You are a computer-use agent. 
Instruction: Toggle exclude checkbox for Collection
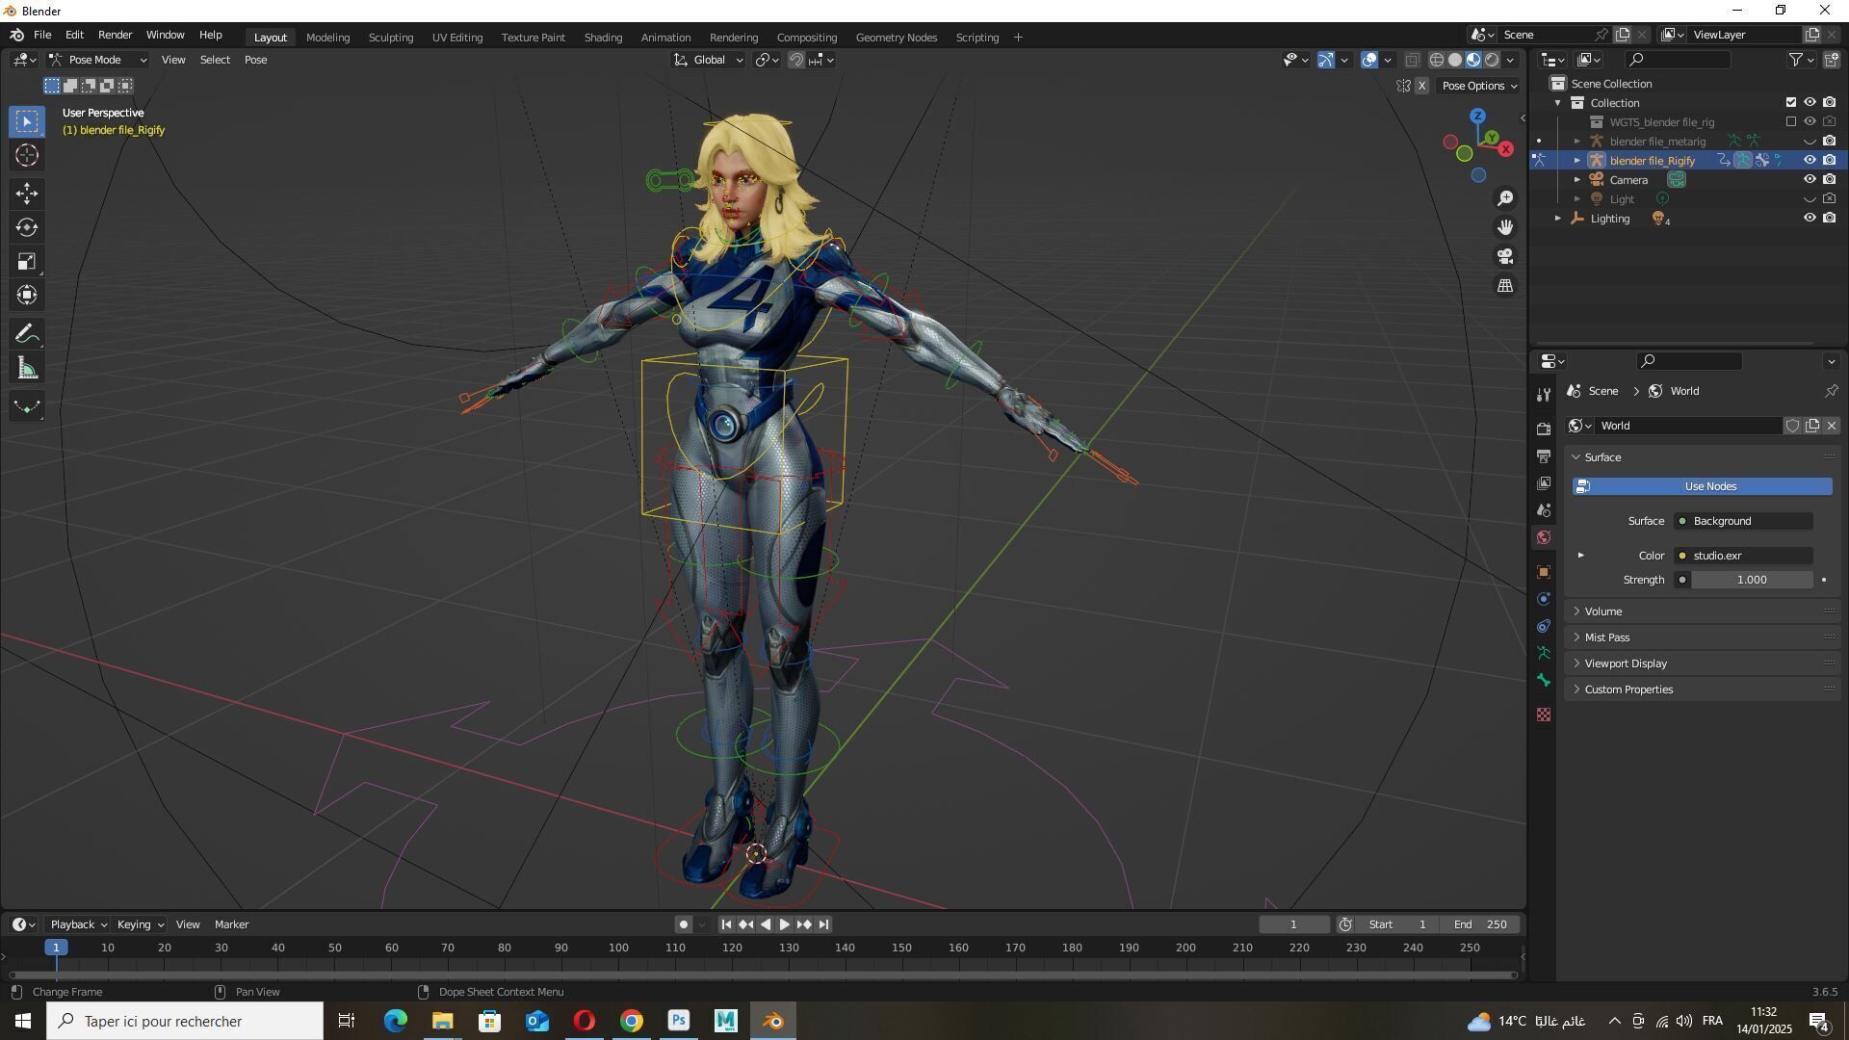1791,102
